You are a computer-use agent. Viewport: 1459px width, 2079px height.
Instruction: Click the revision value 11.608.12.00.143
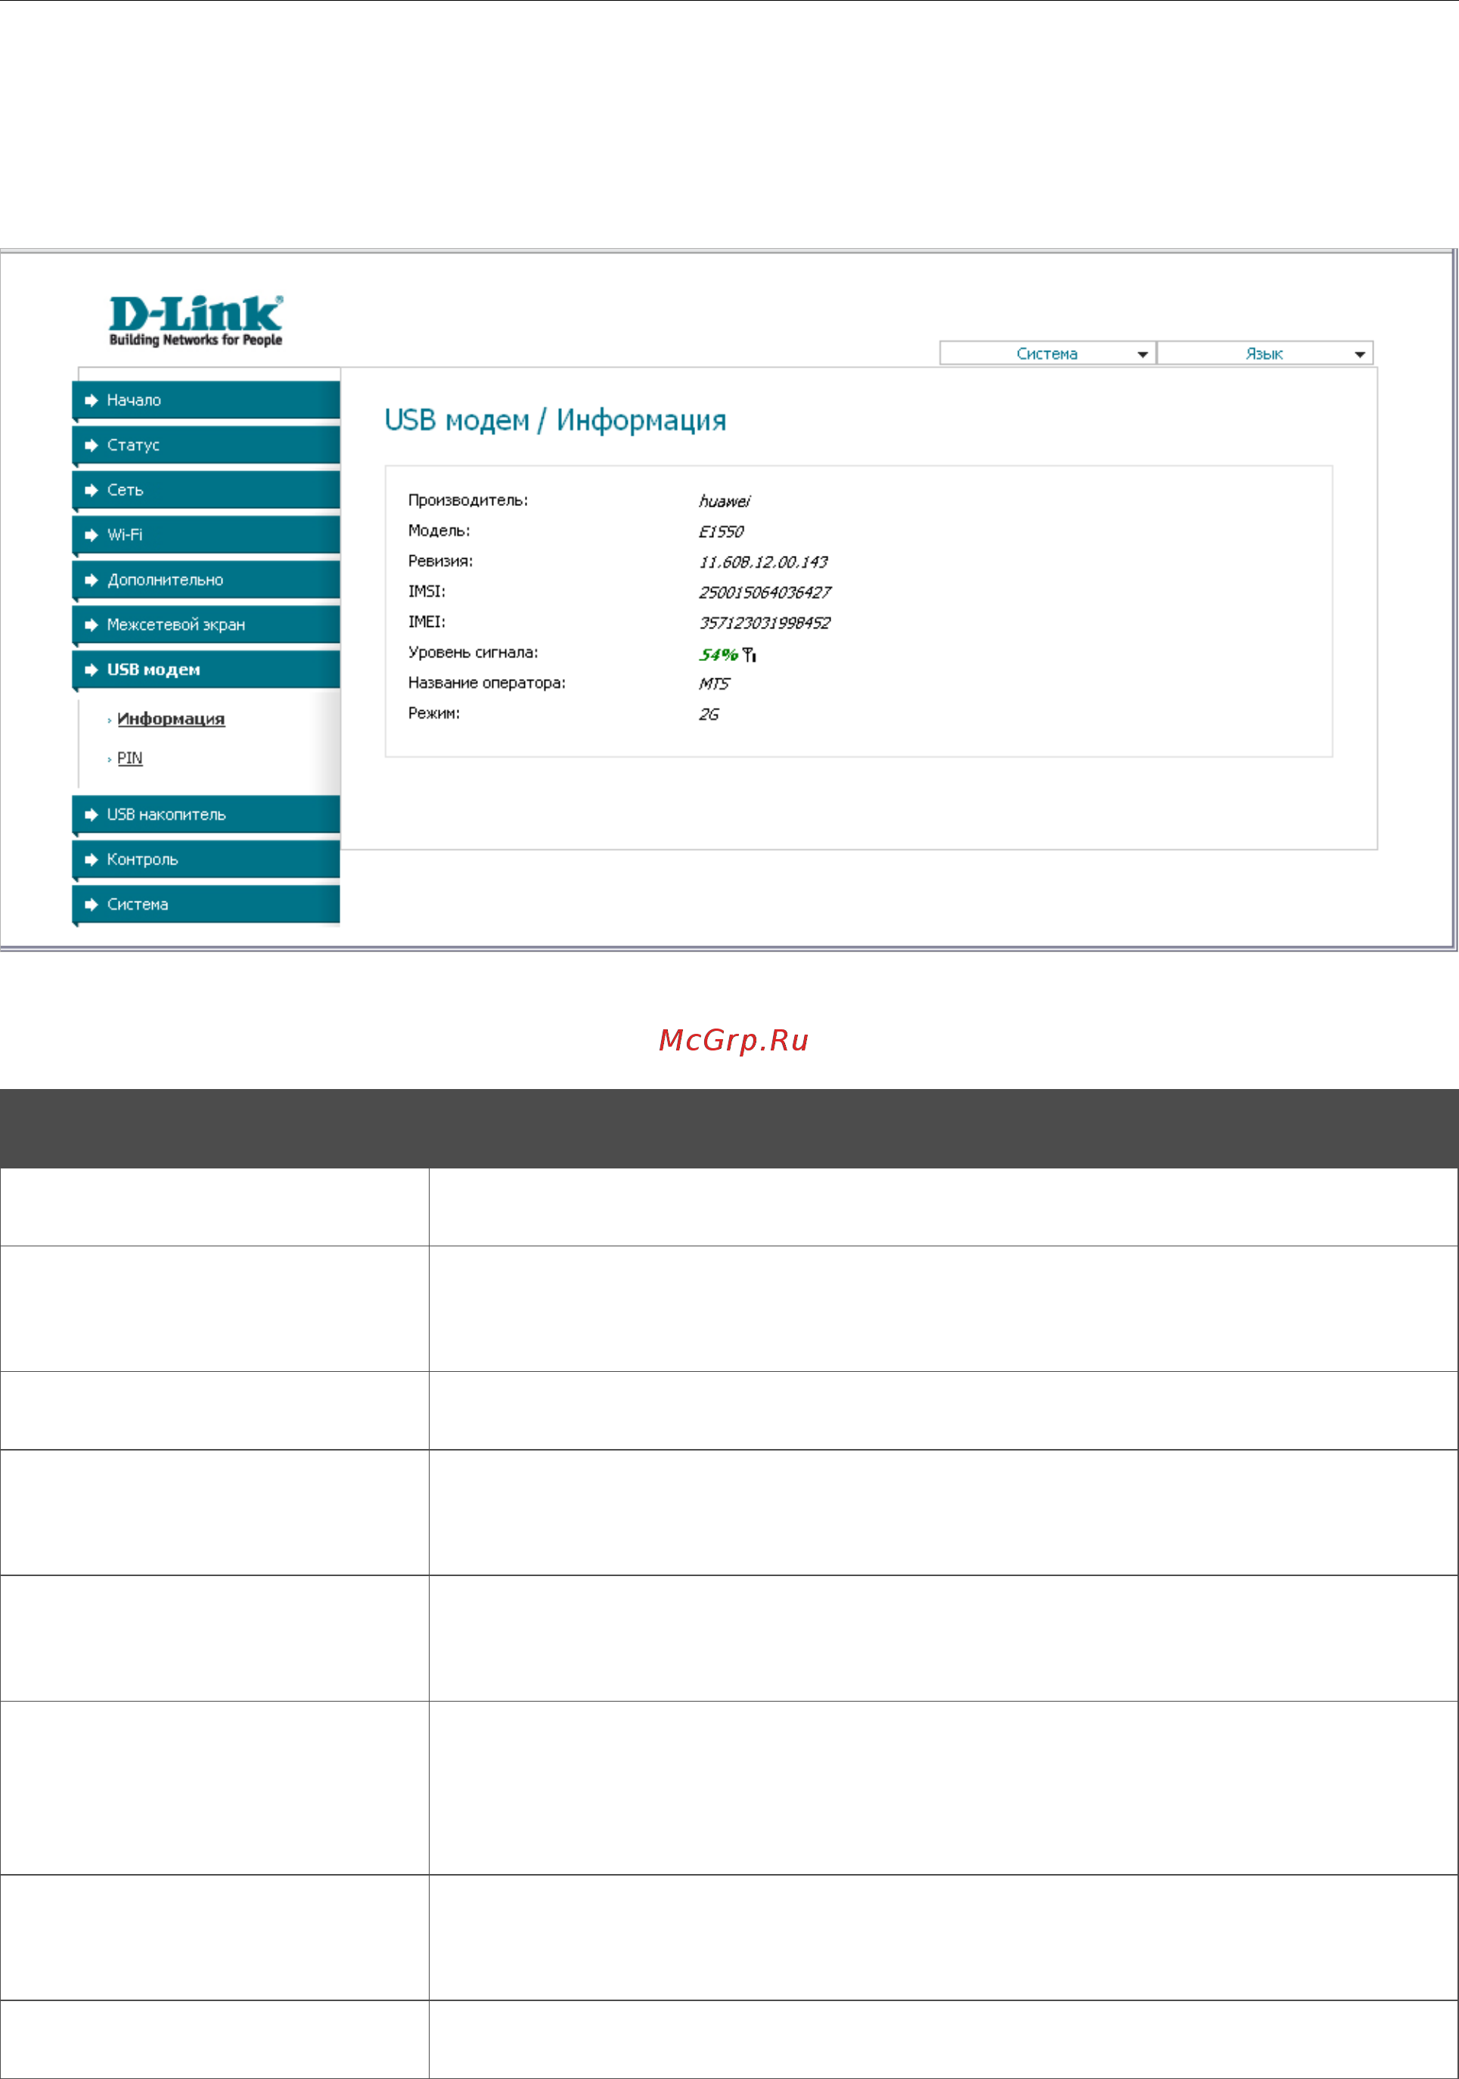tap(763, 563)
